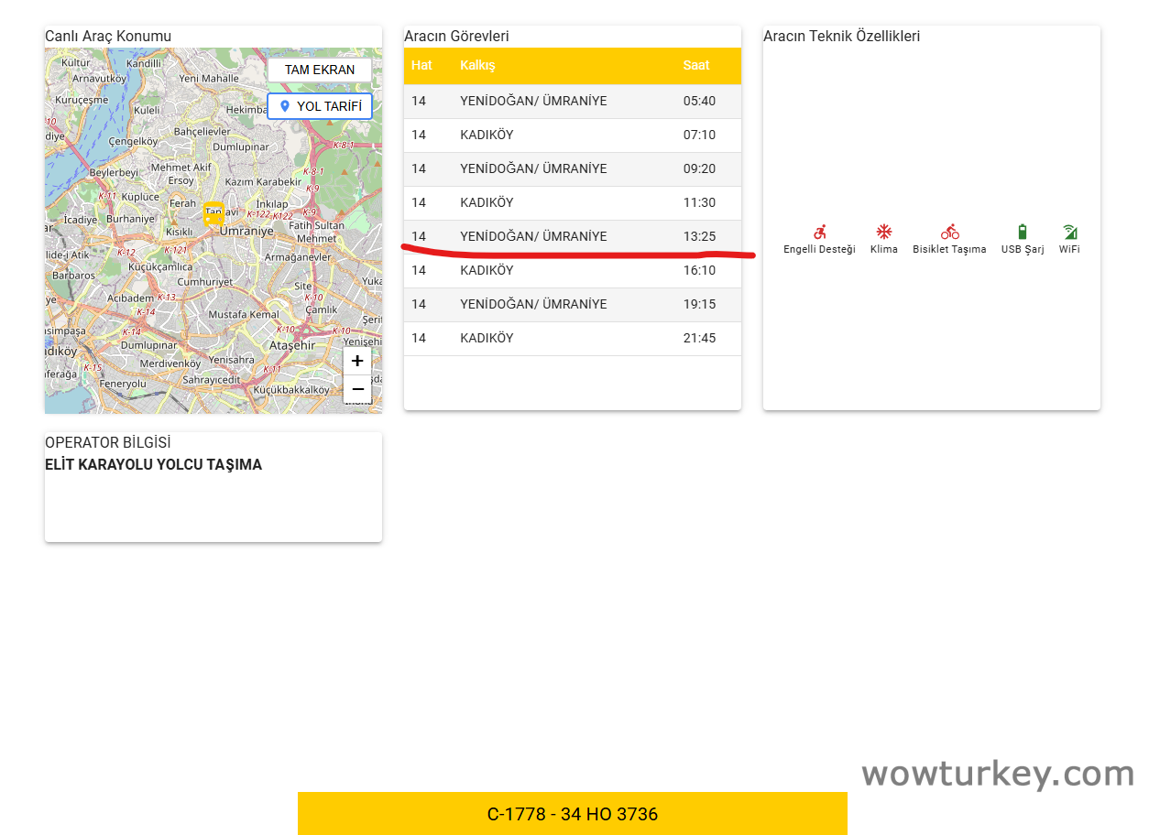Click the underlined 13:25 YENİDOĞAN departure row
Viewport: 1160px width, 835px height.
click(572, 236)
